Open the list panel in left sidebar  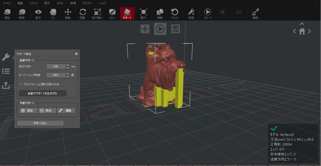tap(6, 71)
